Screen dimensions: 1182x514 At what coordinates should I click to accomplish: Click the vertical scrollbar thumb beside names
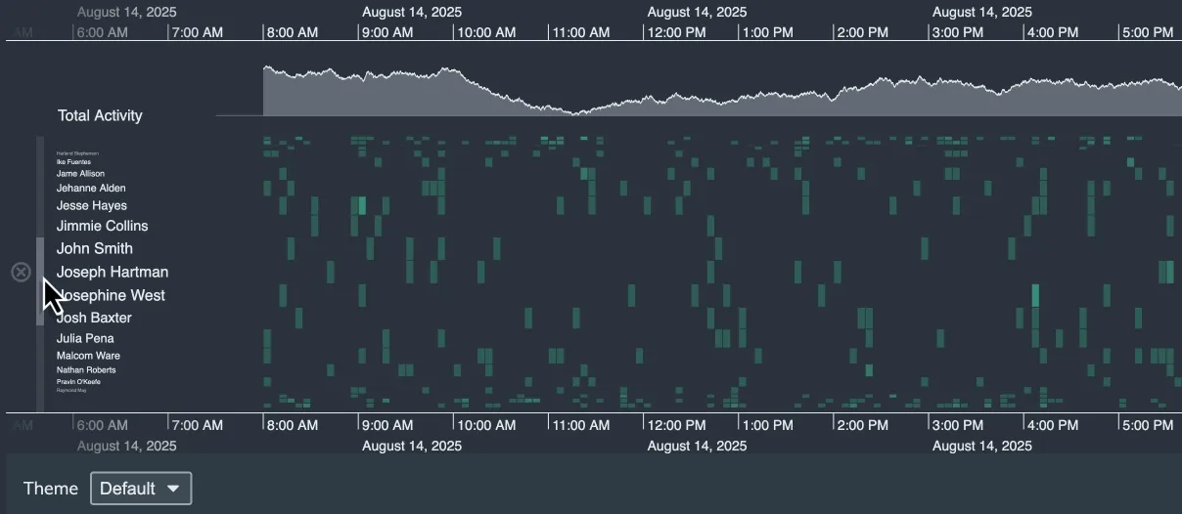(x=40, y=281)
